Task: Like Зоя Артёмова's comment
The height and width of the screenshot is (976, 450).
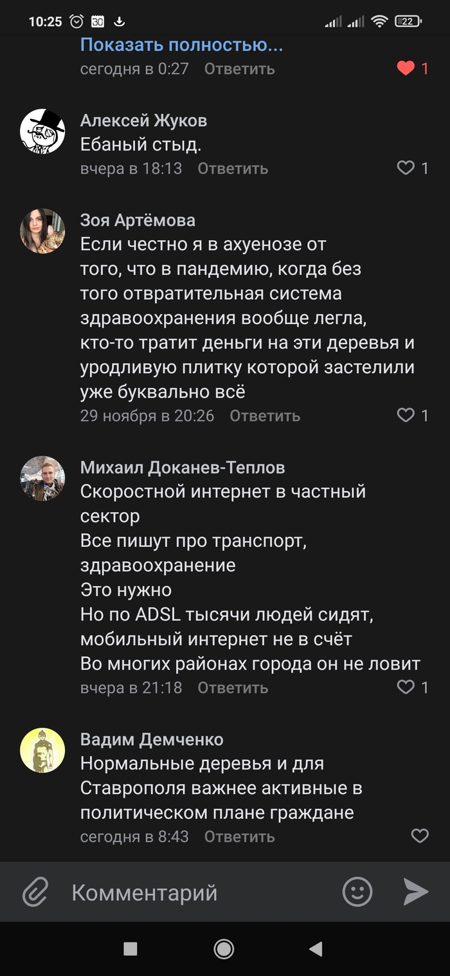Action: (x=406, y=415)
